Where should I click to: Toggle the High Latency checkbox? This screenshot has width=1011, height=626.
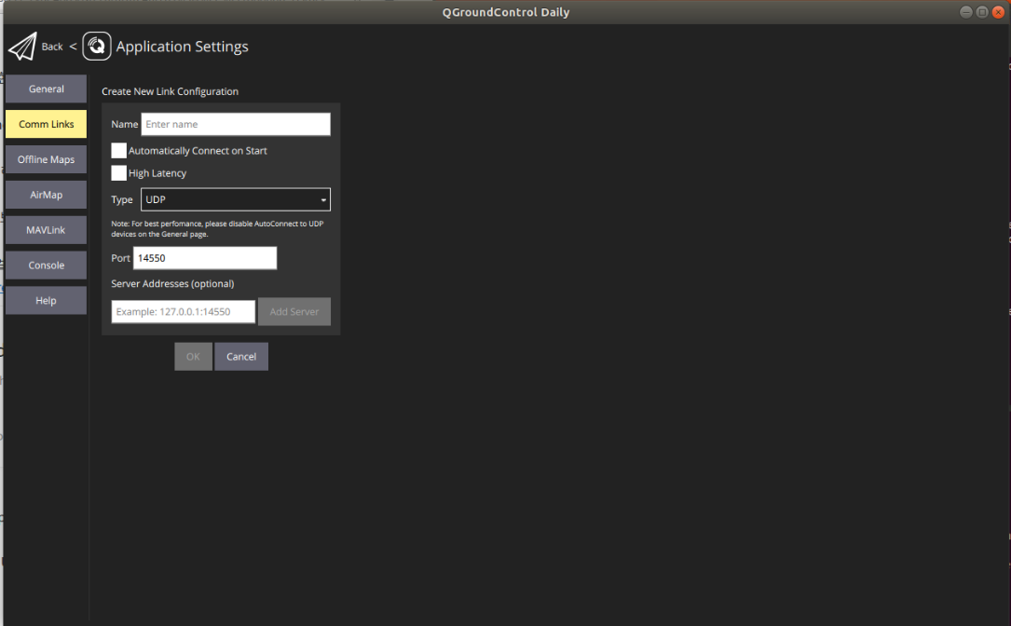[118, 172]
